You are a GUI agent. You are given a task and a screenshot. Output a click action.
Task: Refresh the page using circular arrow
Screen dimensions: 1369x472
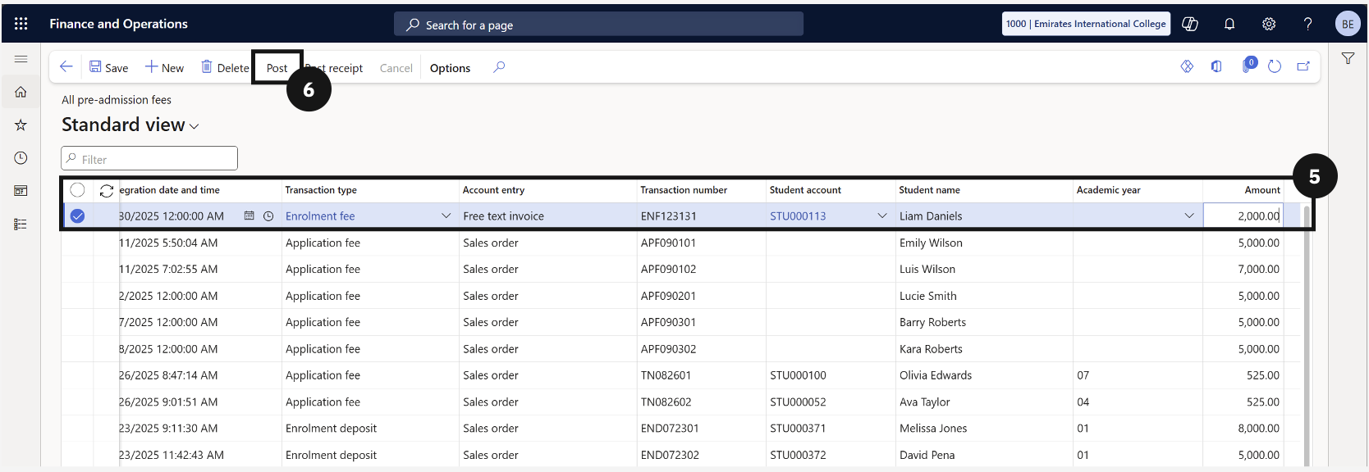(1275, 66)
